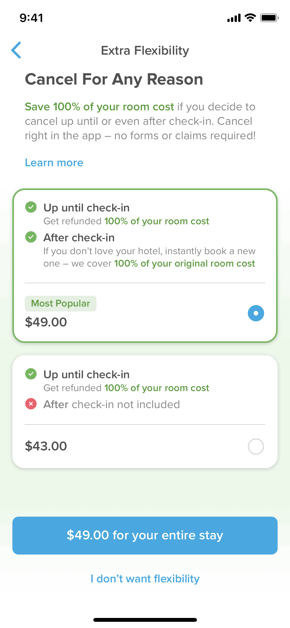Click red X icon beside After check-in not included
Image resolution: width=290 pixels, height=628 pixels.
[x=31, y=404]
